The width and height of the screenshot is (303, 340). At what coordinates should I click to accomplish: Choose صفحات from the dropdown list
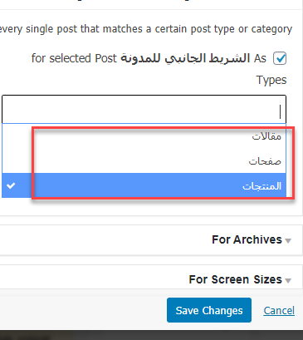(144, 161)
